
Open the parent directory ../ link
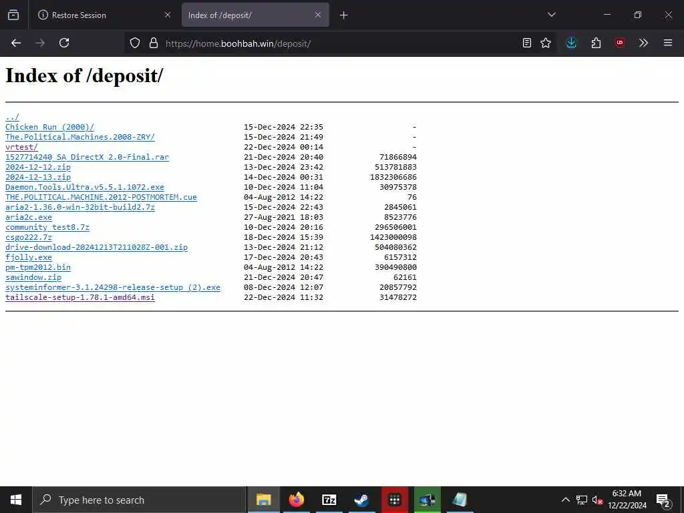click(x=12, y=117)
